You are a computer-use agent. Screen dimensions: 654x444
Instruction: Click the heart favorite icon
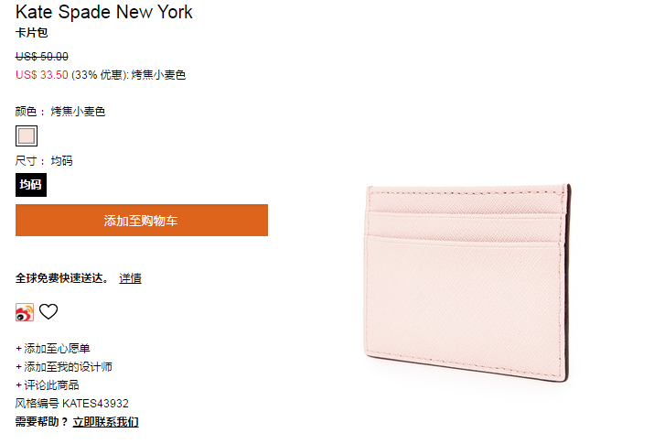[48, 312]
